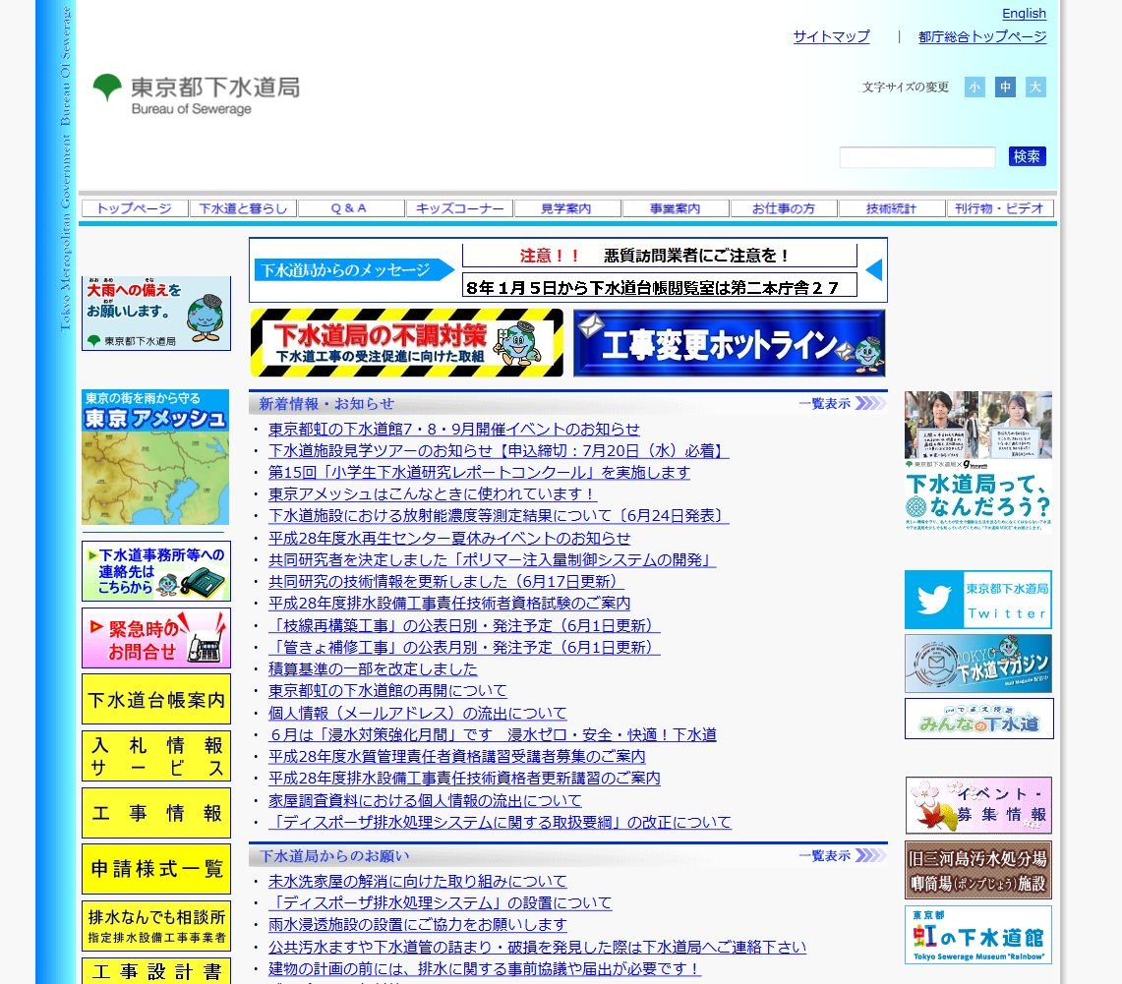This screenshot has height=984, width=1122.
Task: Open 水再生センター夏休みイベントのお知らせ link
Action: tap(449, 539)
